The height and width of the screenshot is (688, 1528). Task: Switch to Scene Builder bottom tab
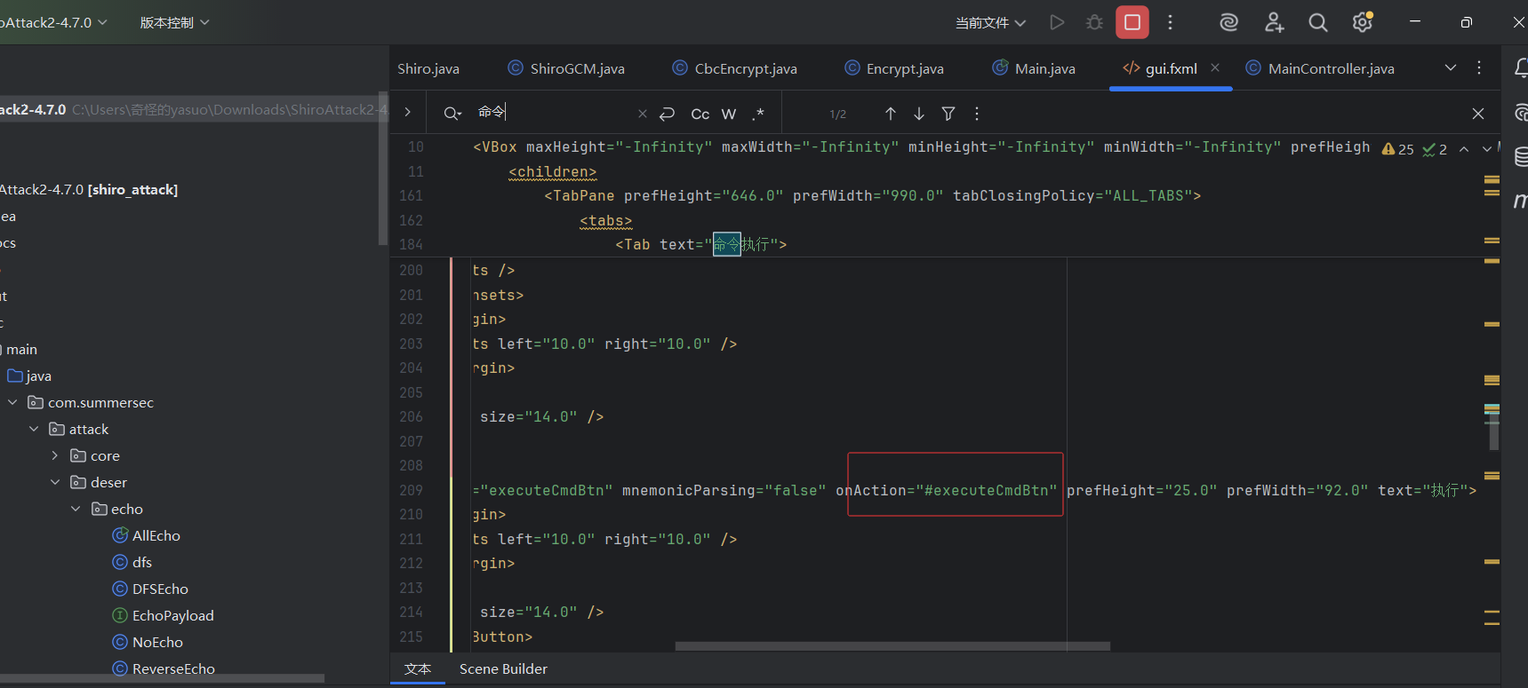(x=503, y=668)
